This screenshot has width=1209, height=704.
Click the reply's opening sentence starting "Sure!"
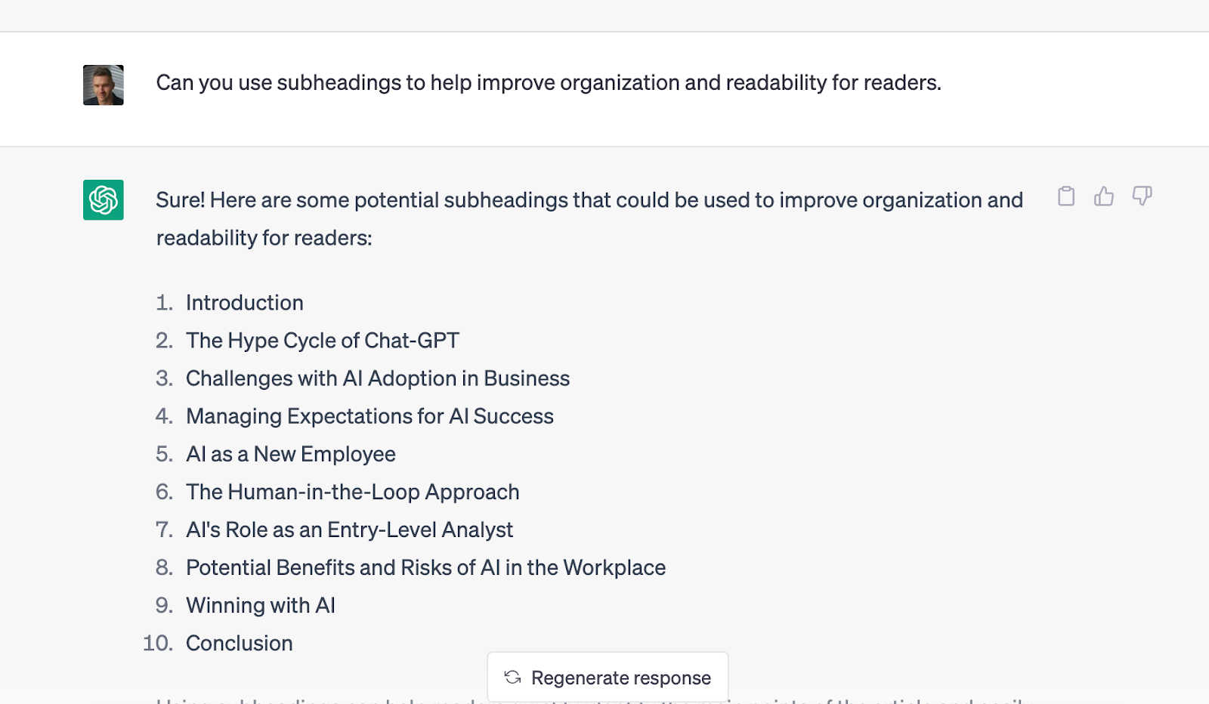pyautogui.click(x=589, y=200)
